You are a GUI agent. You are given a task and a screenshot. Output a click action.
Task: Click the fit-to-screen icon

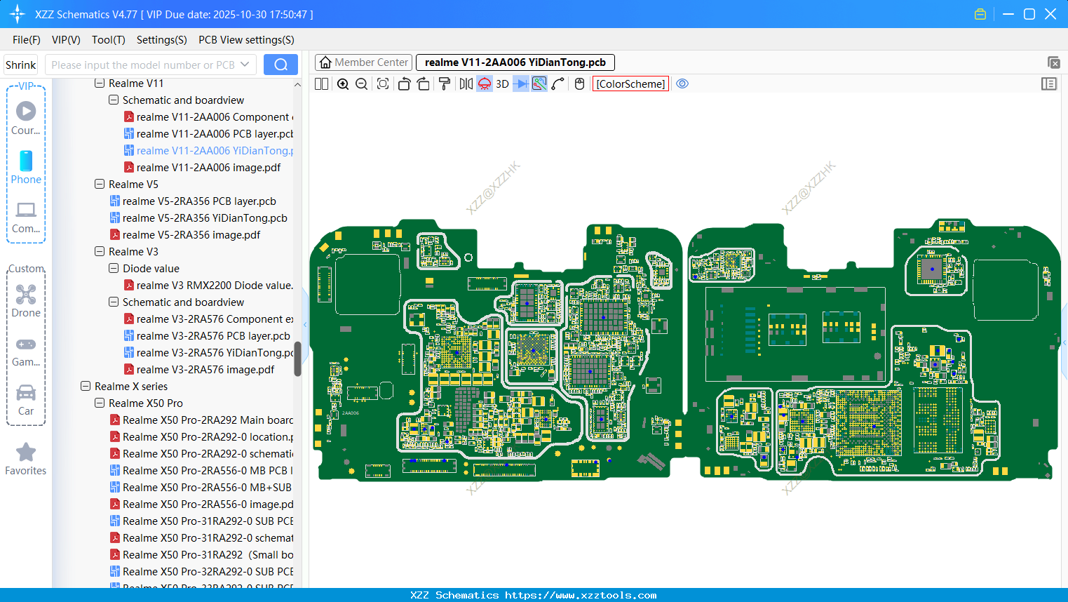(383, 84)
